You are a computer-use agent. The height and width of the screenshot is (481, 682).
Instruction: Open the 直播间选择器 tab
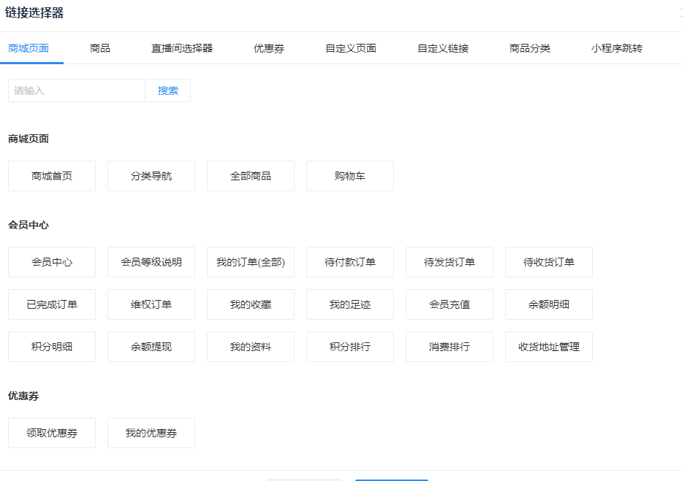182,48
